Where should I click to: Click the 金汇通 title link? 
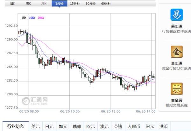tap(177, 63)
